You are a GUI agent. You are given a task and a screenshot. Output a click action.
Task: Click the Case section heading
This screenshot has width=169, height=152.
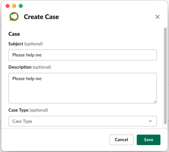[14, 34]
